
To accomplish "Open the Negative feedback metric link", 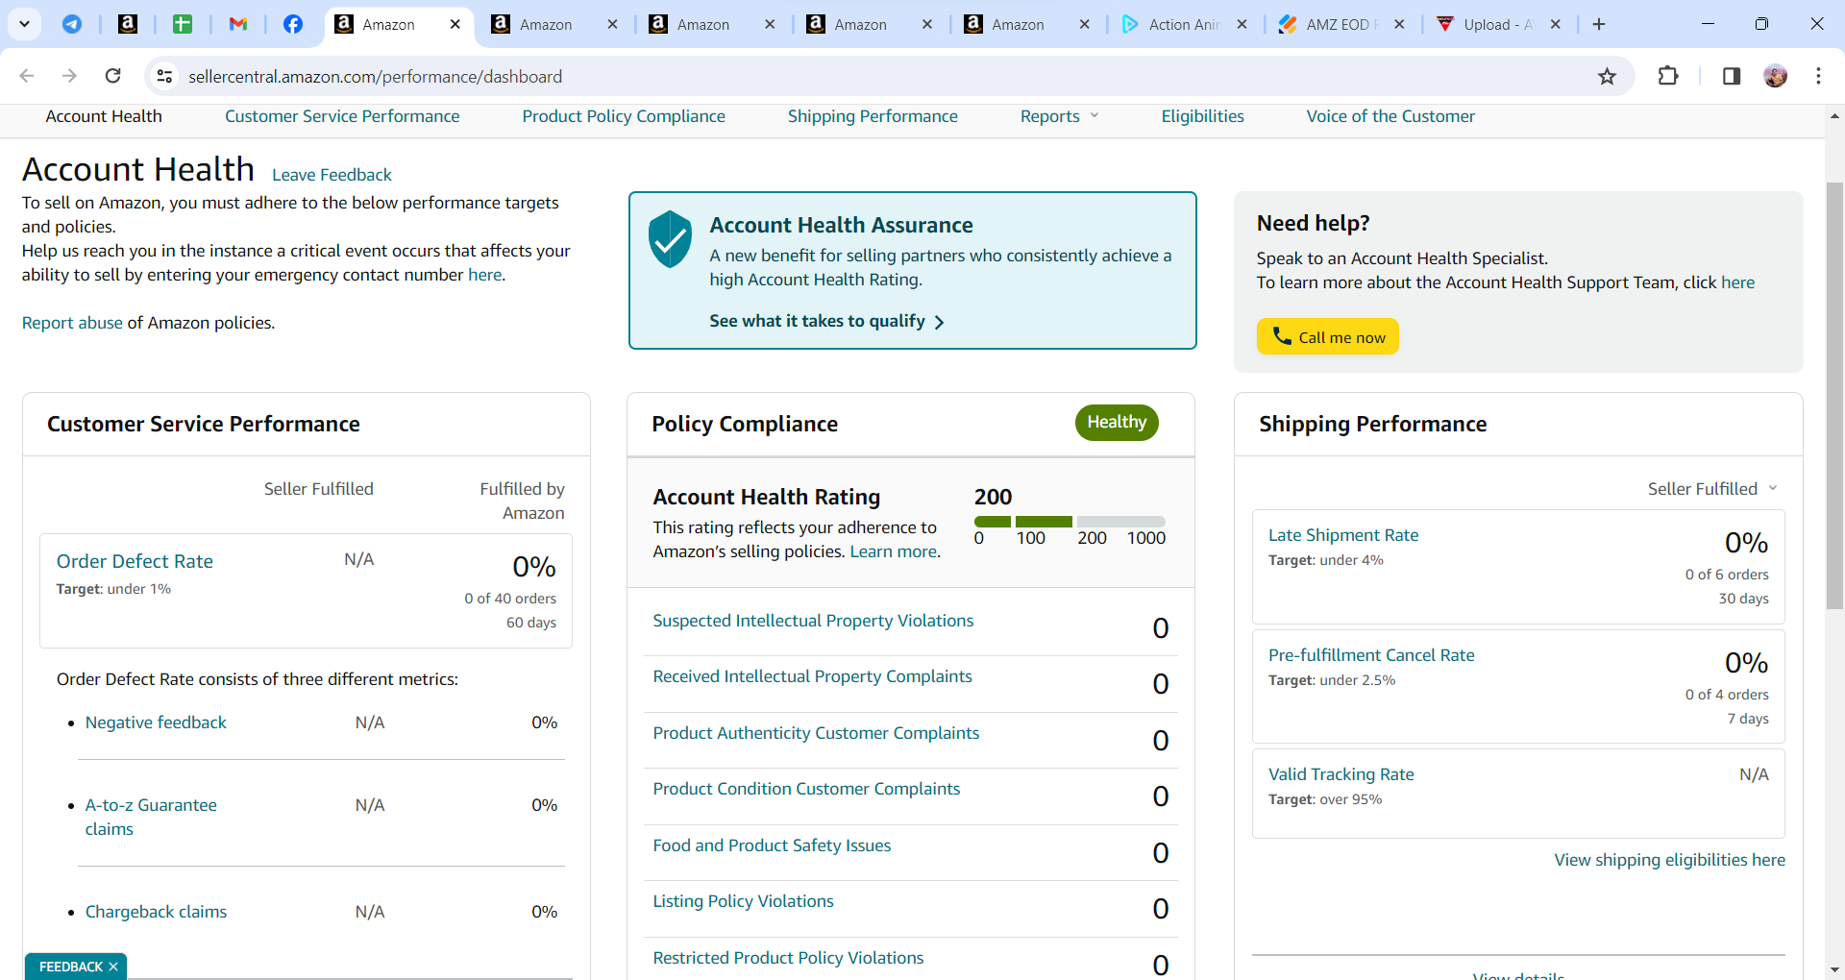I will pyautogui.click(x=156, y=723).
